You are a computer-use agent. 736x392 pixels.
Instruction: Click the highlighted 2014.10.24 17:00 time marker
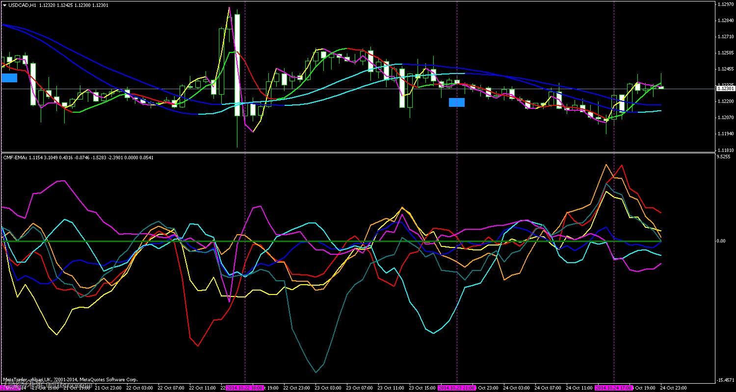614,388
